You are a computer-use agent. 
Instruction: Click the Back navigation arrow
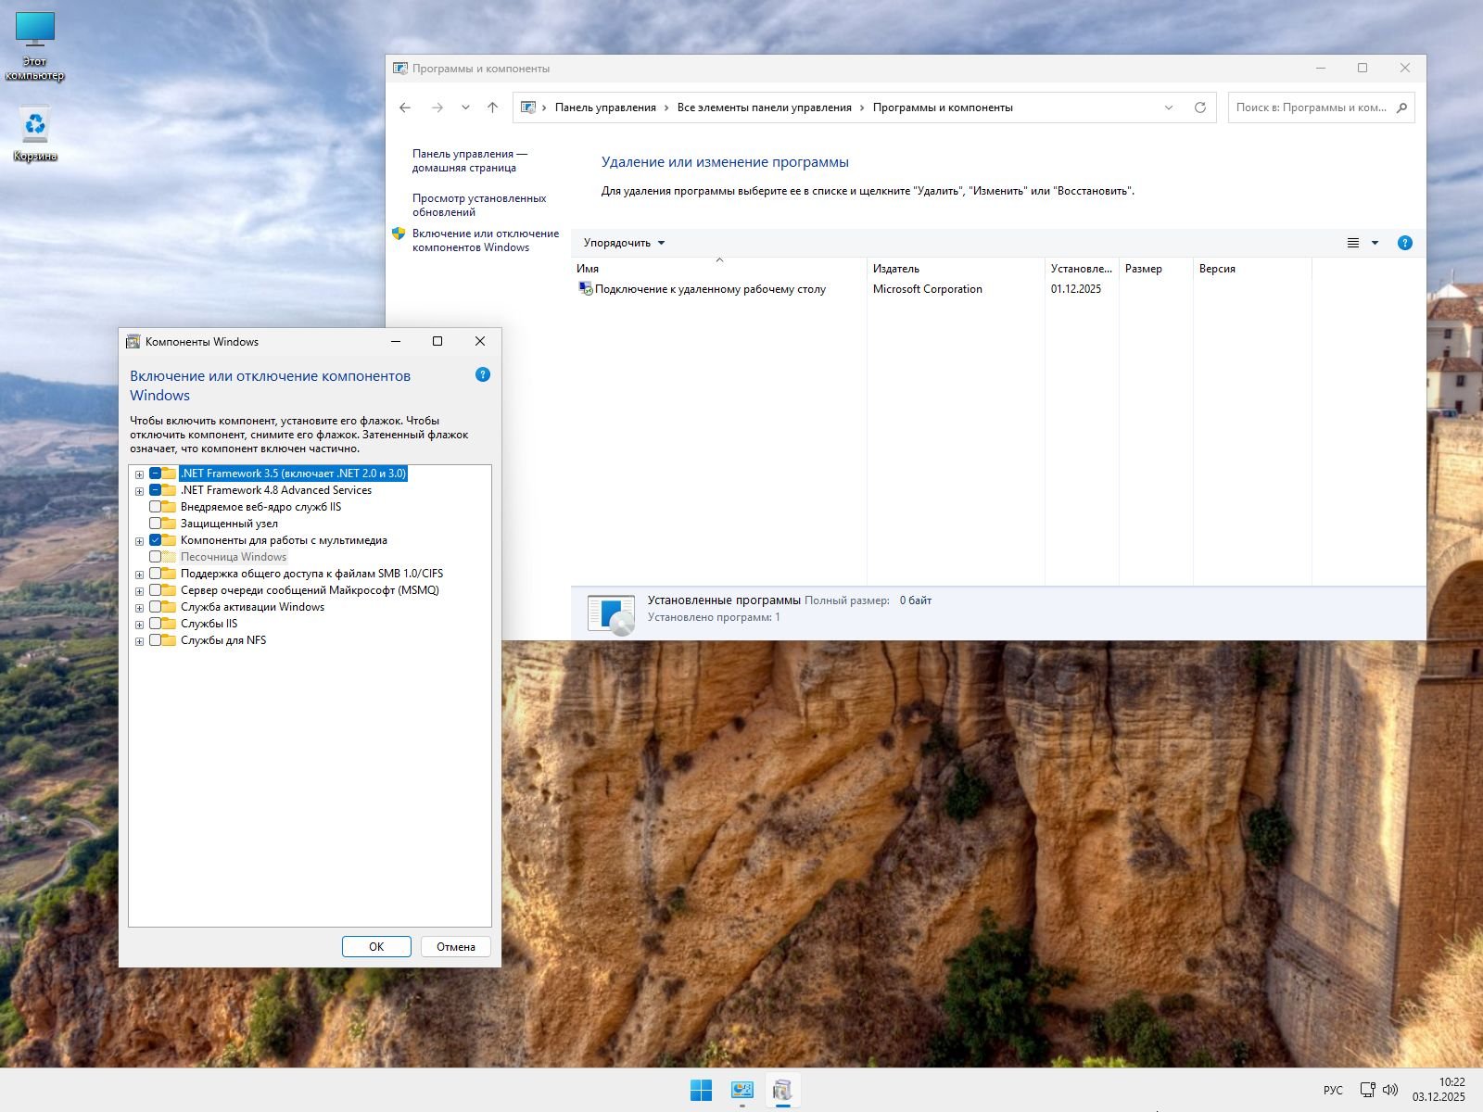[405, 107]
